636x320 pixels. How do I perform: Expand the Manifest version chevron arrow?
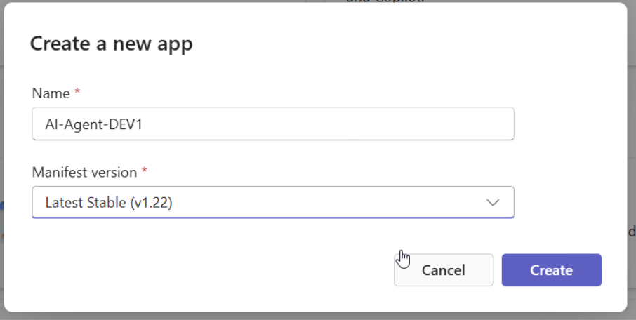pos(493,203)
